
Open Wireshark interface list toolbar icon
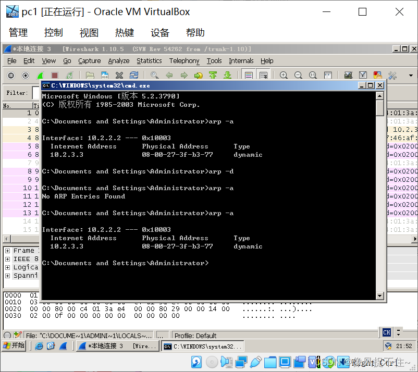(11, 76)
